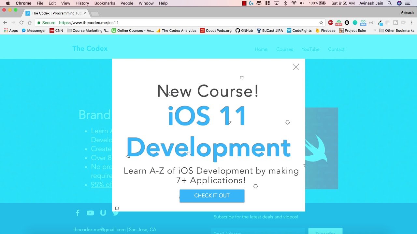The height and width of the screenshot is (234, 417).
Task: Open macOS Spotlight search
Action: pyautogui.click(x=390, y=3)
